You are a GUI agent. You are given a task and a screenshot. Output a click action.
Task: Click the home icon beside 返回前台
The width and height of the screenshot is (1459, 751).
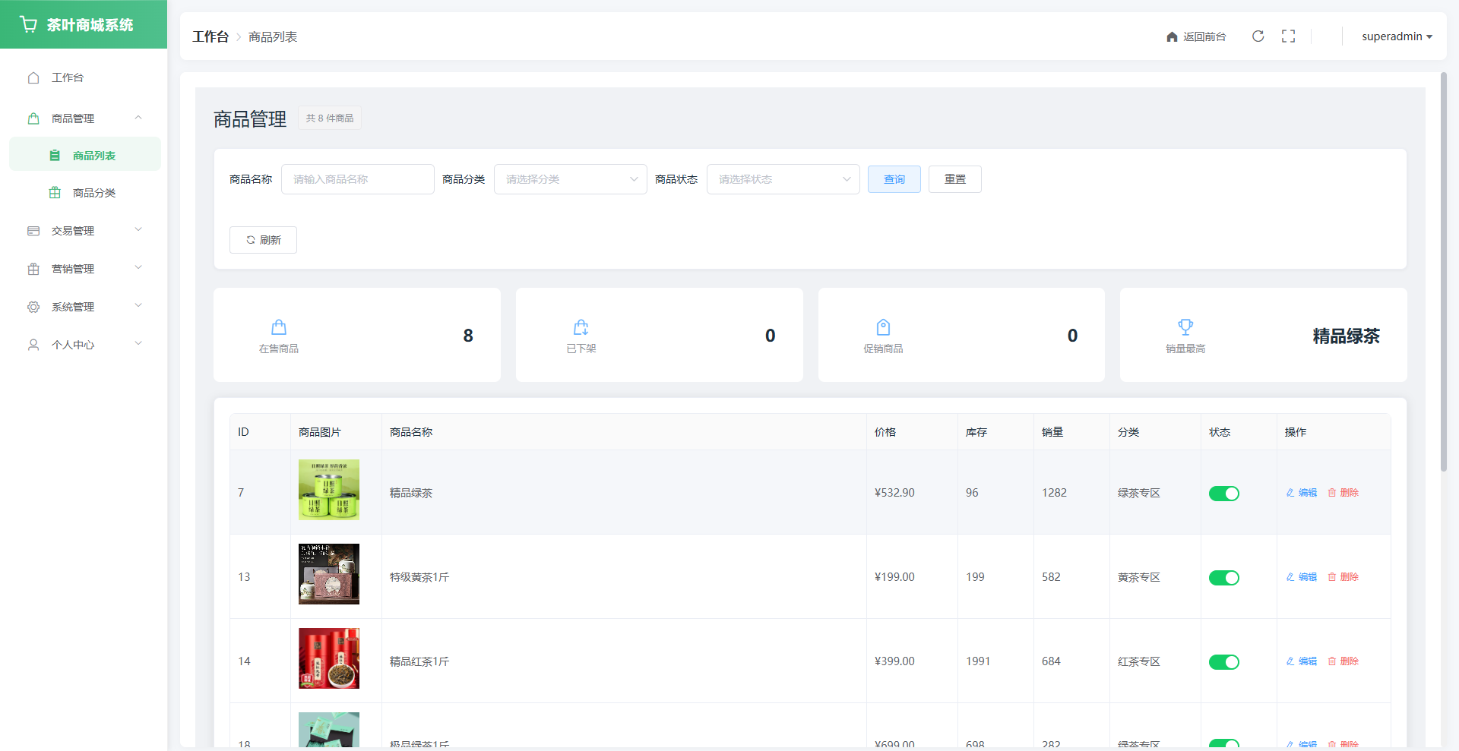[x=1172, y=37]
